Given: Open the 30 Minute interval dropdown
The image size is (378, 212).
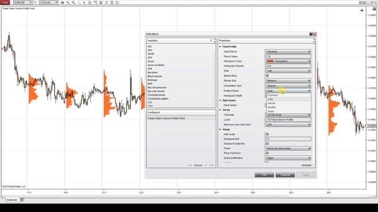Looking at the screenshot, I should 48,2.
